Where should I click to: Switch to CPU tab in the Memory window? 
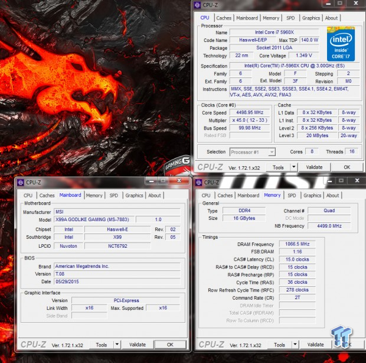(206, 196)
